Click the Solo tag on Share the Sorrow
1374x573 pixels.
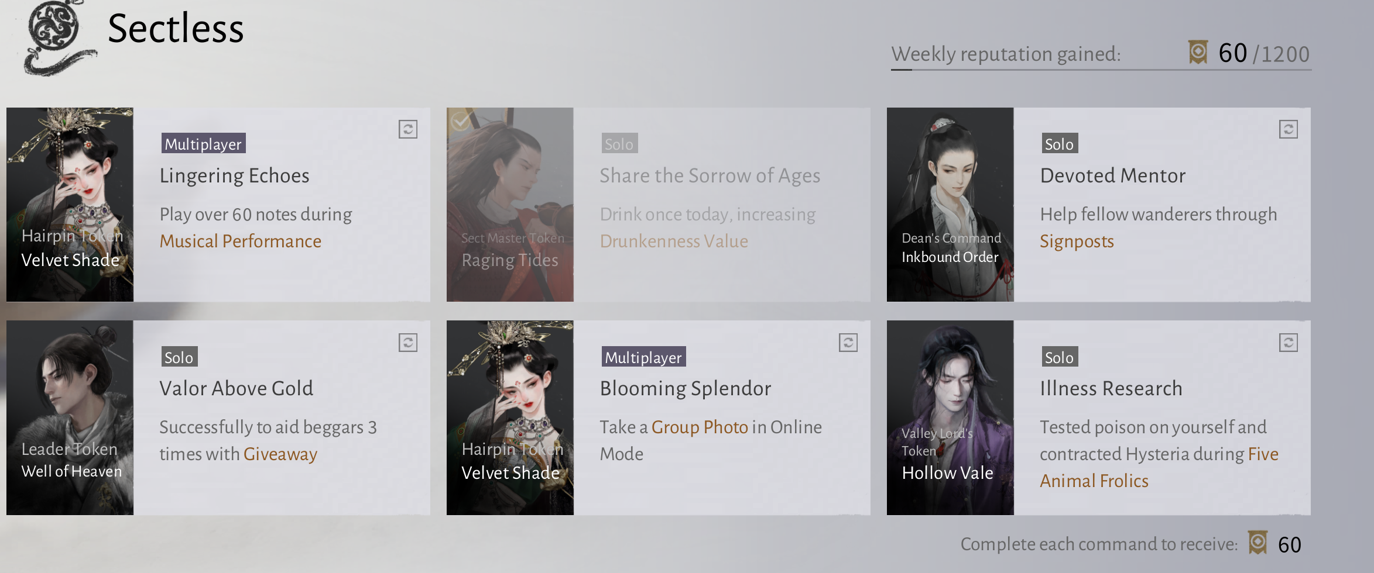619,143
